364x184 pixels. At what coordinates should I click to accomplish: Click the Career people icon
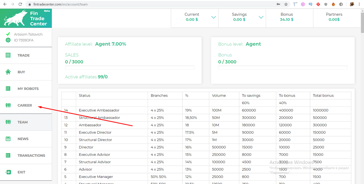click(8, 105)
